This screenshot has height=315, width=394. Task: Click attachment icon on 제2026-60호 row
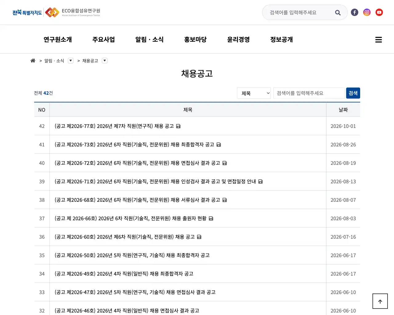click(199, 237)
